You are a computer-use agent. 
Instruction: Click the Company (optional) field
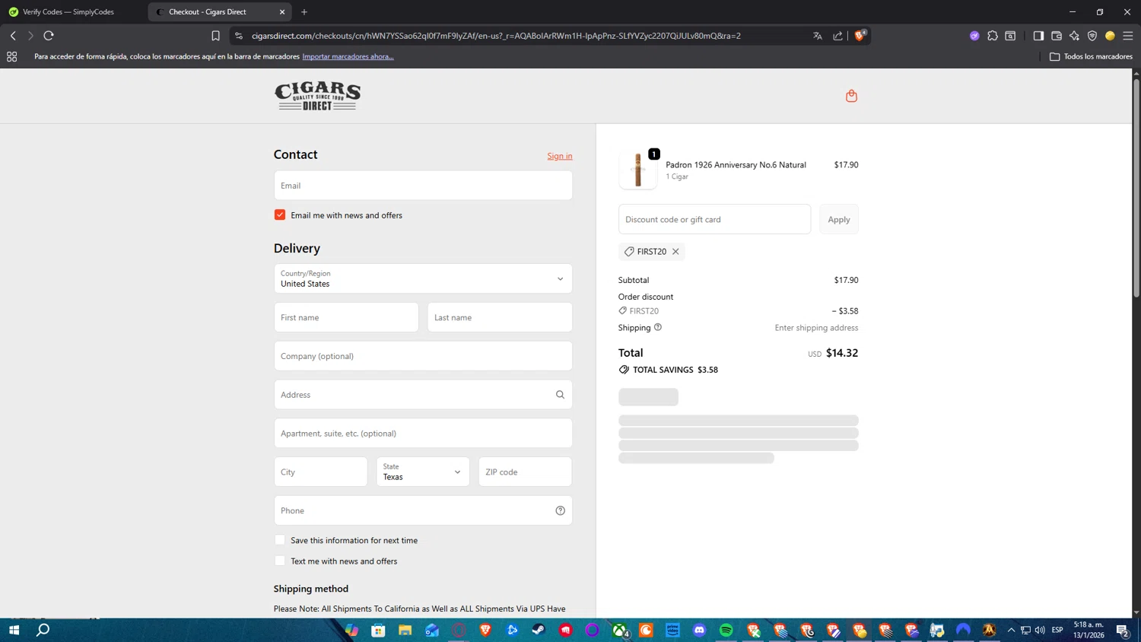pos(423,356)
